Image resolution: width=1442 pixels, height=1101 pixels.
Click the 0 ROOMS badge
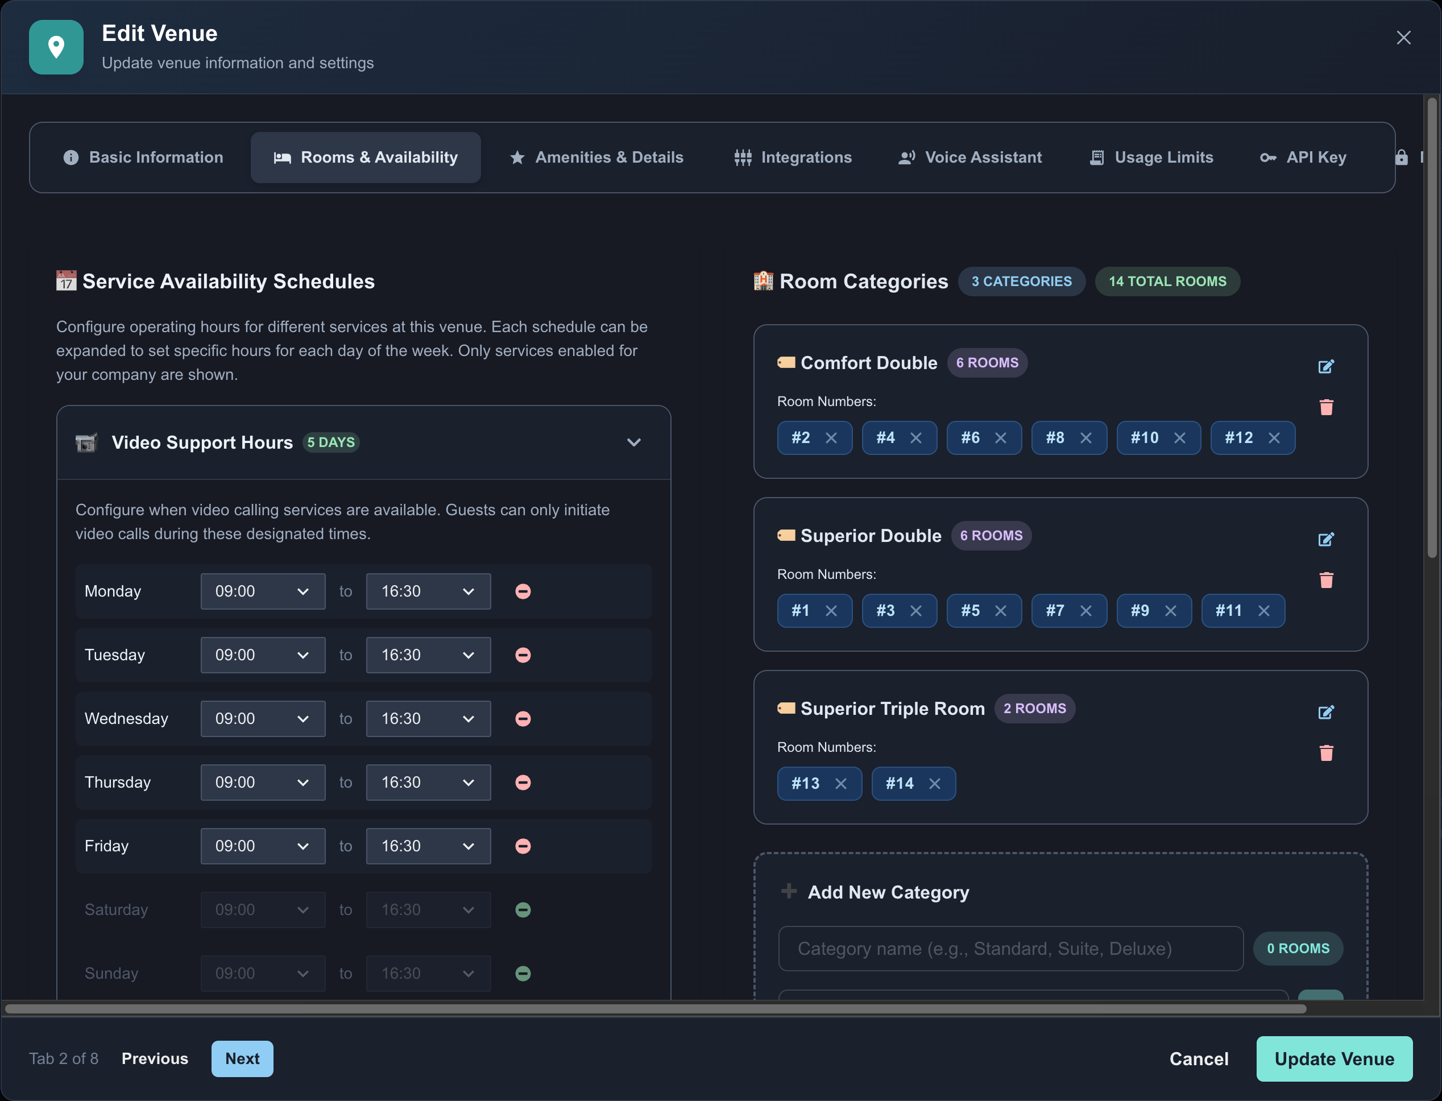click(1298, 948)
